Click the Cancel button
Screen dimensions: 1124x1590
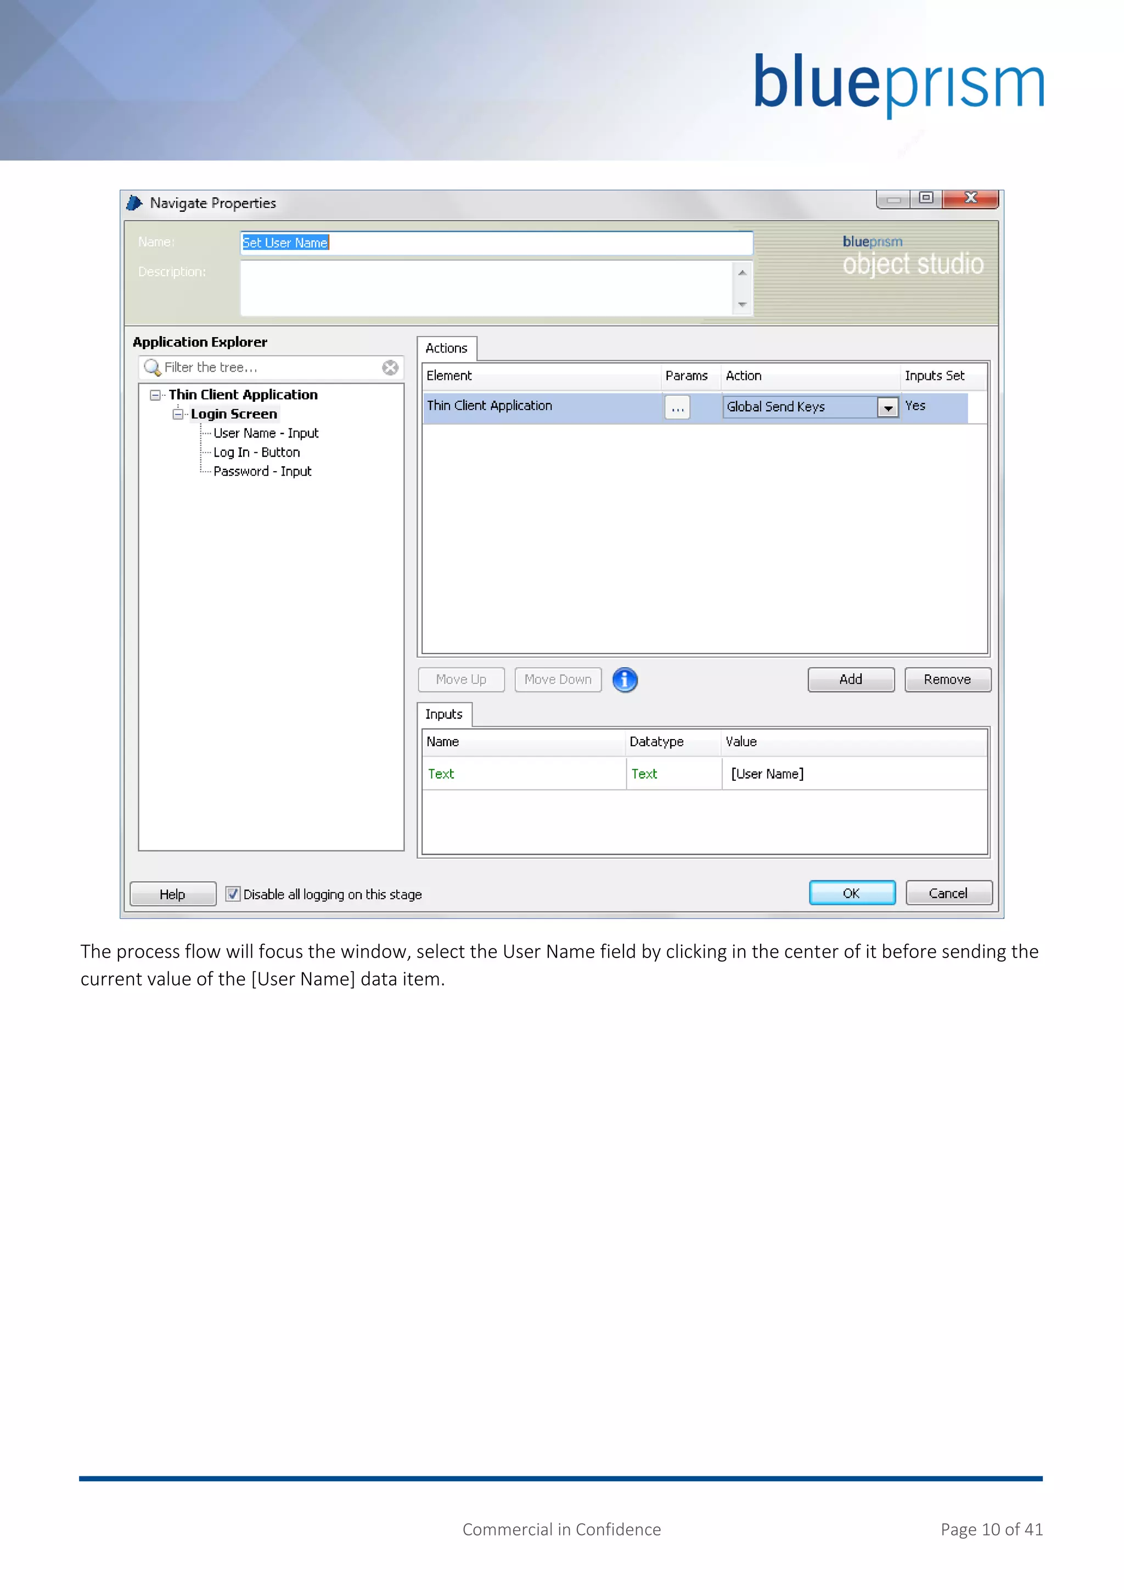(x=948, y=893)
